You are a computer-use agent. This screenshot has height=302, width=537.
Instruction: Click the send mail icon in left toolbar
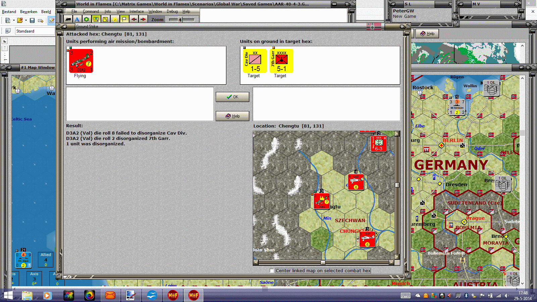41,20
